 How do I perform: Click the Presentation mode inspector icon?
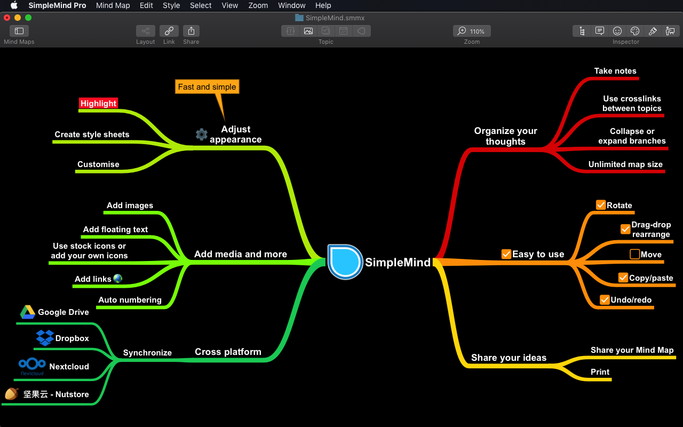(670, 30)
